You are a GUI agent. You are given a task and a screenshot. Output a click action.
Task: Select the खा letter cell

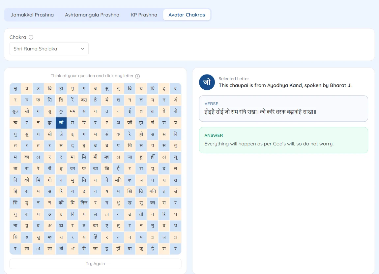96,168
